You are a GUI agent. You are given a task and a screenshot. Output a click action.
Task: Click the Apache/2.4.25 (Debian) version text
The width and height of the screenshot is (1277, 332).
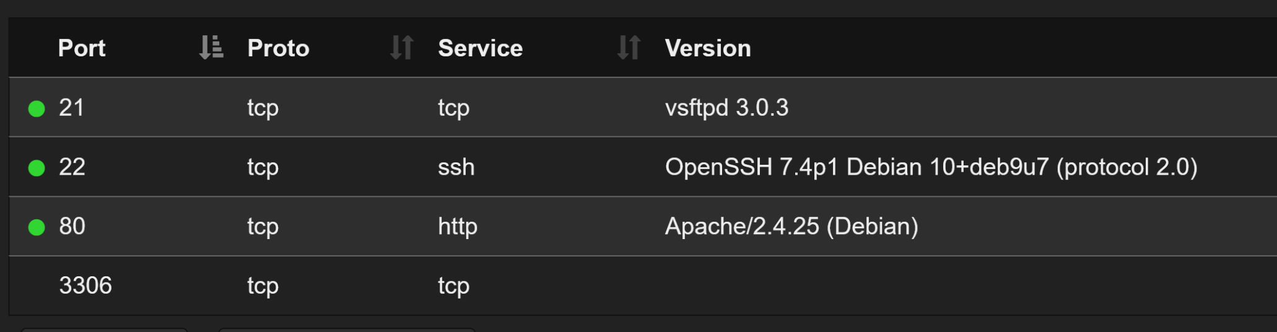click(x=791, y=227)
